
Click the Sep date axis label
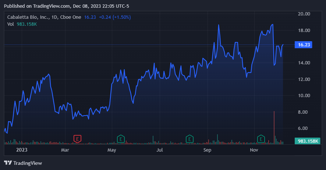point(207,150)
